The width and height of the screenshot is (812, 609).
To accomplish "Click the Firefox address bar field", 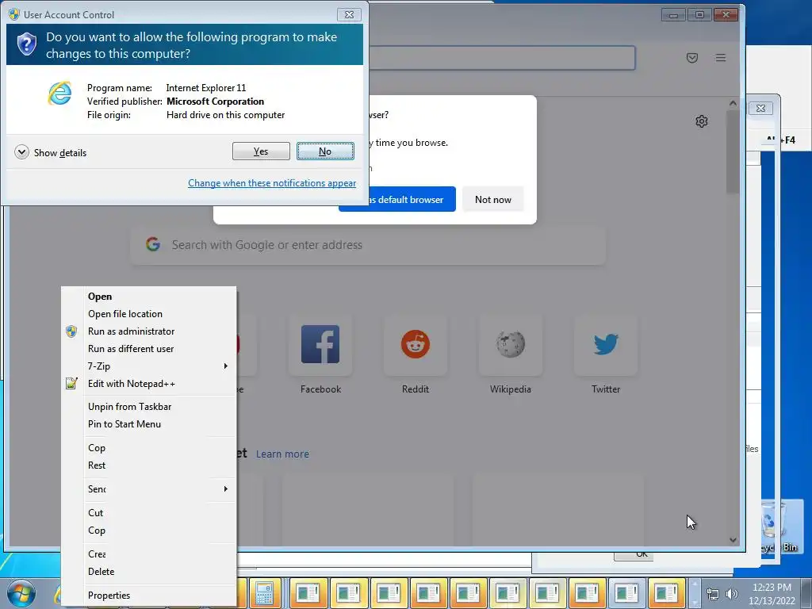I will tap(501, 57).
